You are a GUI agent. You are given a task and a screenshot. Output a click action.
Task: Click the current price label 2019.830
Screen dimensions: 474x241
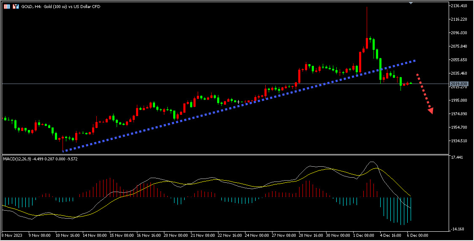pyautogui.click(x=459, y=84)
